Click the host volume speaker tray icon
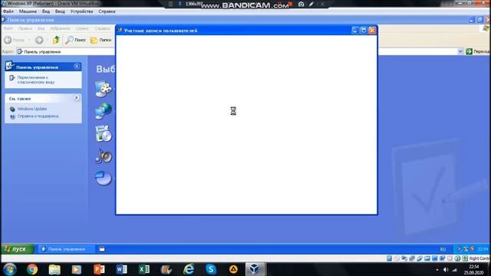The height and width of the screenshot is (276, 491). [x=446, y=269]
